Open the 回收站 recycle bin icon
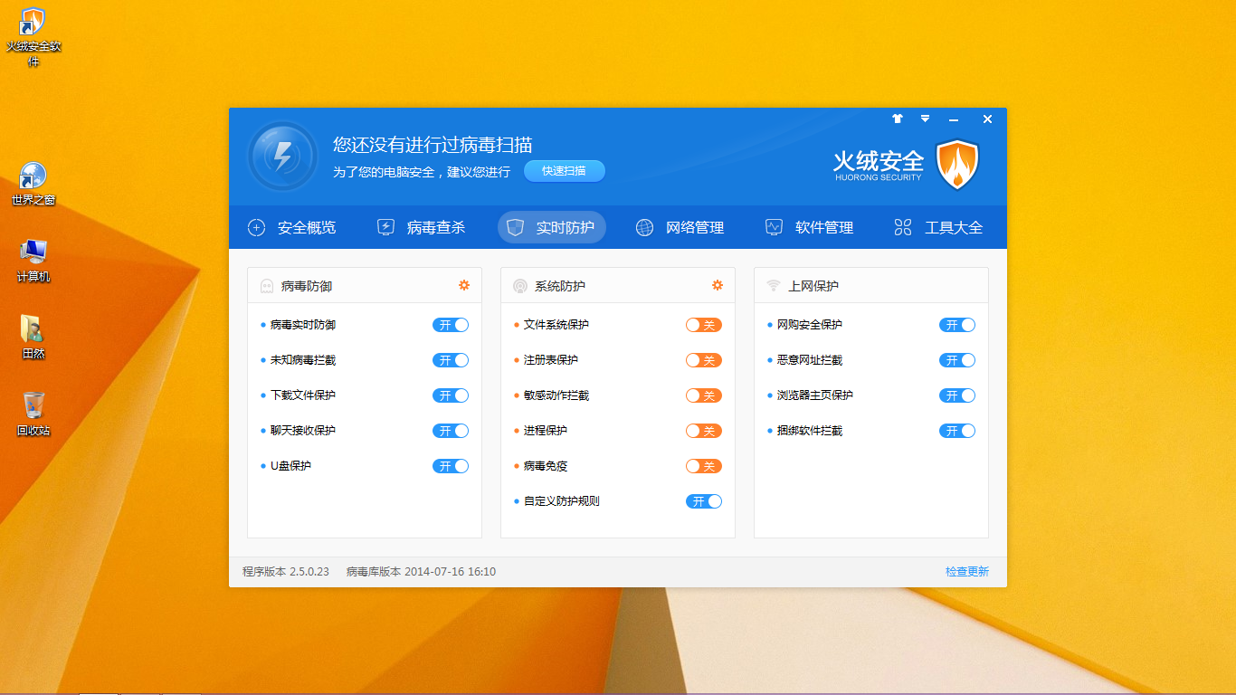The image size is (1236, 695). [33, 405]
